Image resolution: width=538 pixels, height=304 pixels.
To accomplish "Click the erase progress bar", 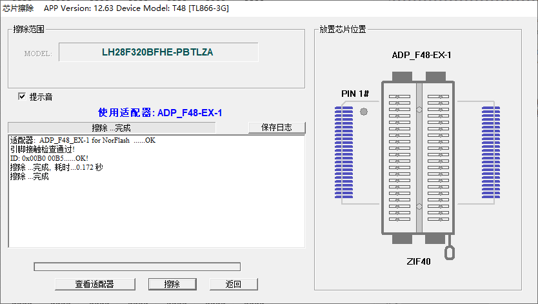I will [137, 267].
